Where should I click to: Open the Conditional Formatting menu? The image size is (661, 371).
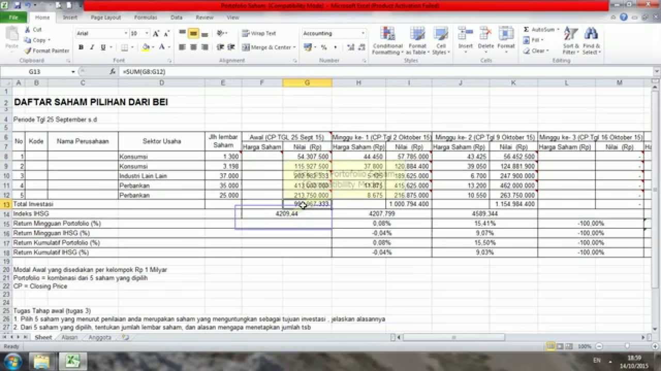click(x=387, y=41)
